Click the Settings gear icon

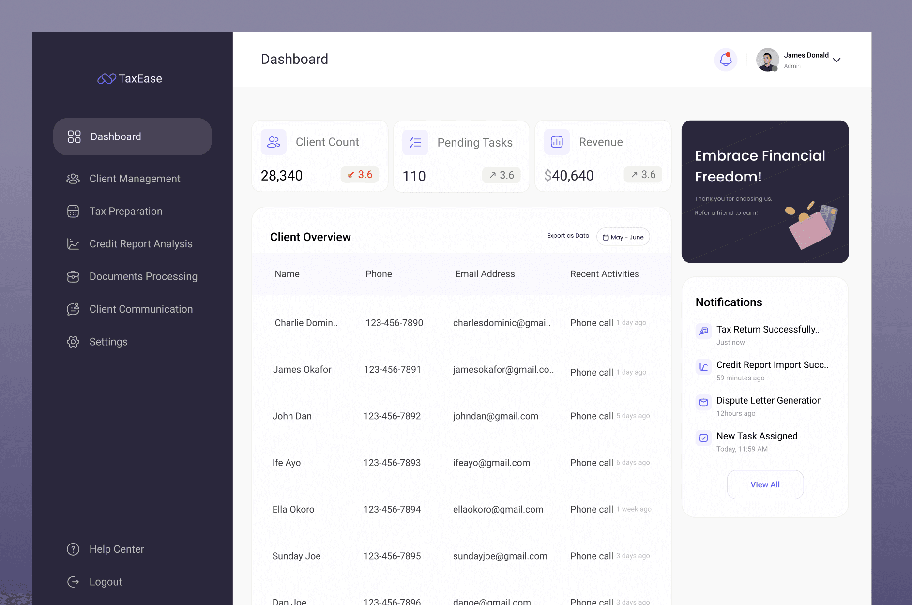click(73, 342)
